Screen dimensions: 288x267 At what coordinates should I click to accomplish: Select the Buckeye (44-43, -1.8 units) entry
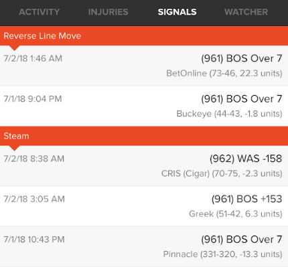[229, 114]
